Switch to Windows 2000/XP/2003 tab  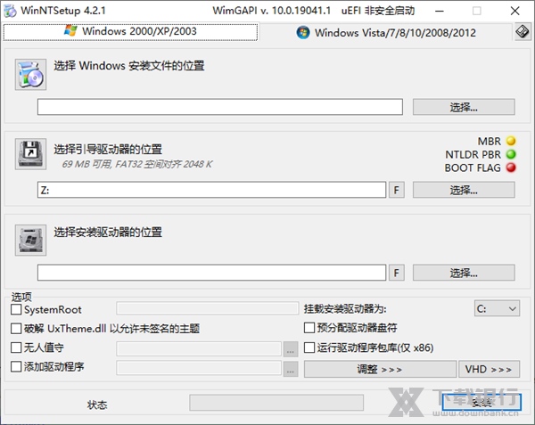click(x=130, y=32)
